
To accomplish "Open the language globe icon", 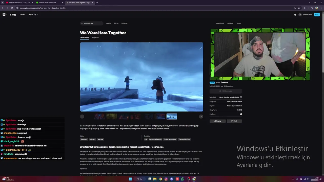I will [x=295, y=15].
